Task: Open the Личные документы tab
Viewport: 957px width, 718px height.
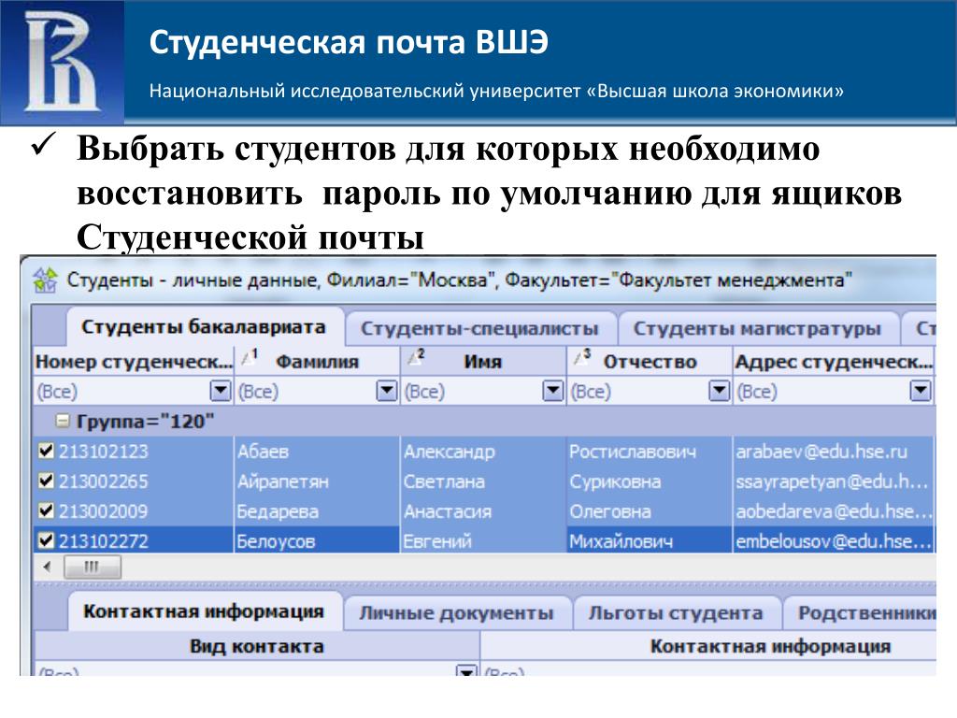Action: (456, 613)
